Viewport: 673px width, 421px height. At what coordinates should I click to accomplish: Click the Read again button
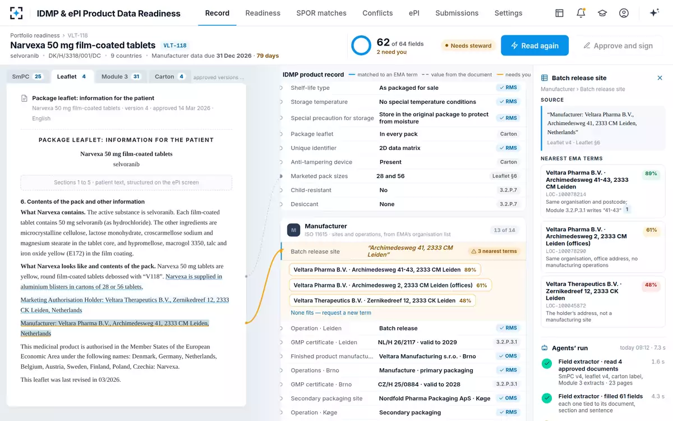coord(534,45)
